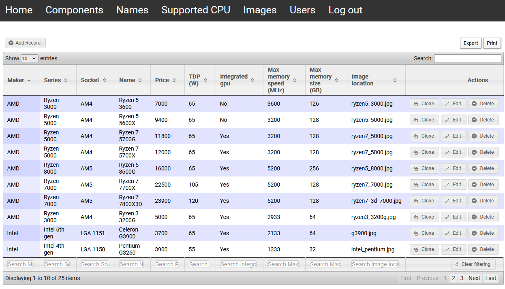Select the ryzen7_3d_7000.jpg cell
The height and width of the screenshot is (289, 505).
pos(377,201)
